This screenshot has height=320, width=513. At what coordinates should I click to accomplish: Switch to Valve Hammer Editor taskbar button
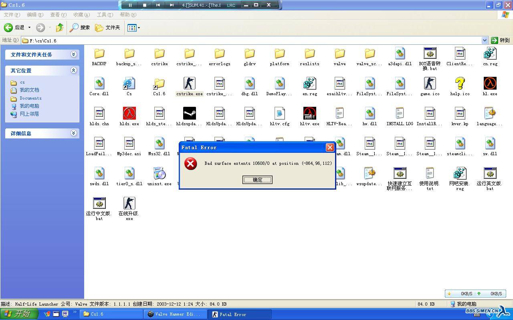click(175, 314)
